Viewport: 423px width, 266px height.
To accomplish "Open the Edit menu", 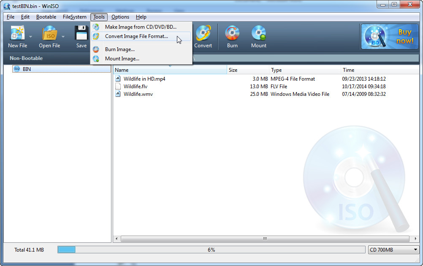I will point(25,17).
